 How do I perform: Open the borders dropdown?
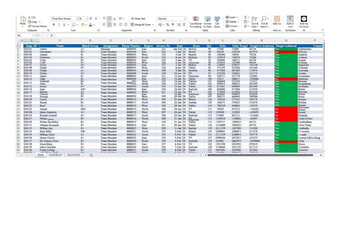point(77,24)
